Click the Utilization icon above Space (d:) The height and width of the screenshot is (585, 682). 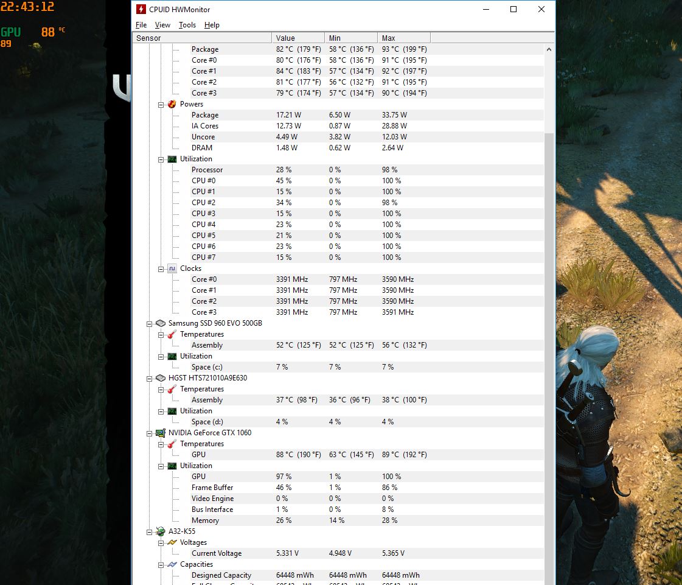(x=172, y=411)
